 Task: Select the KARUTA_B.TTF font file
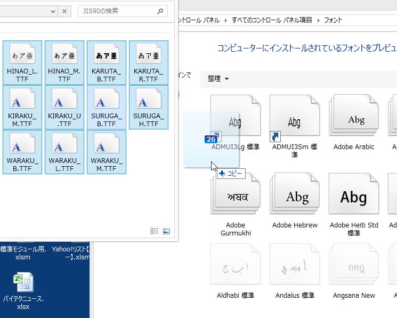click(x=107, y=62)
